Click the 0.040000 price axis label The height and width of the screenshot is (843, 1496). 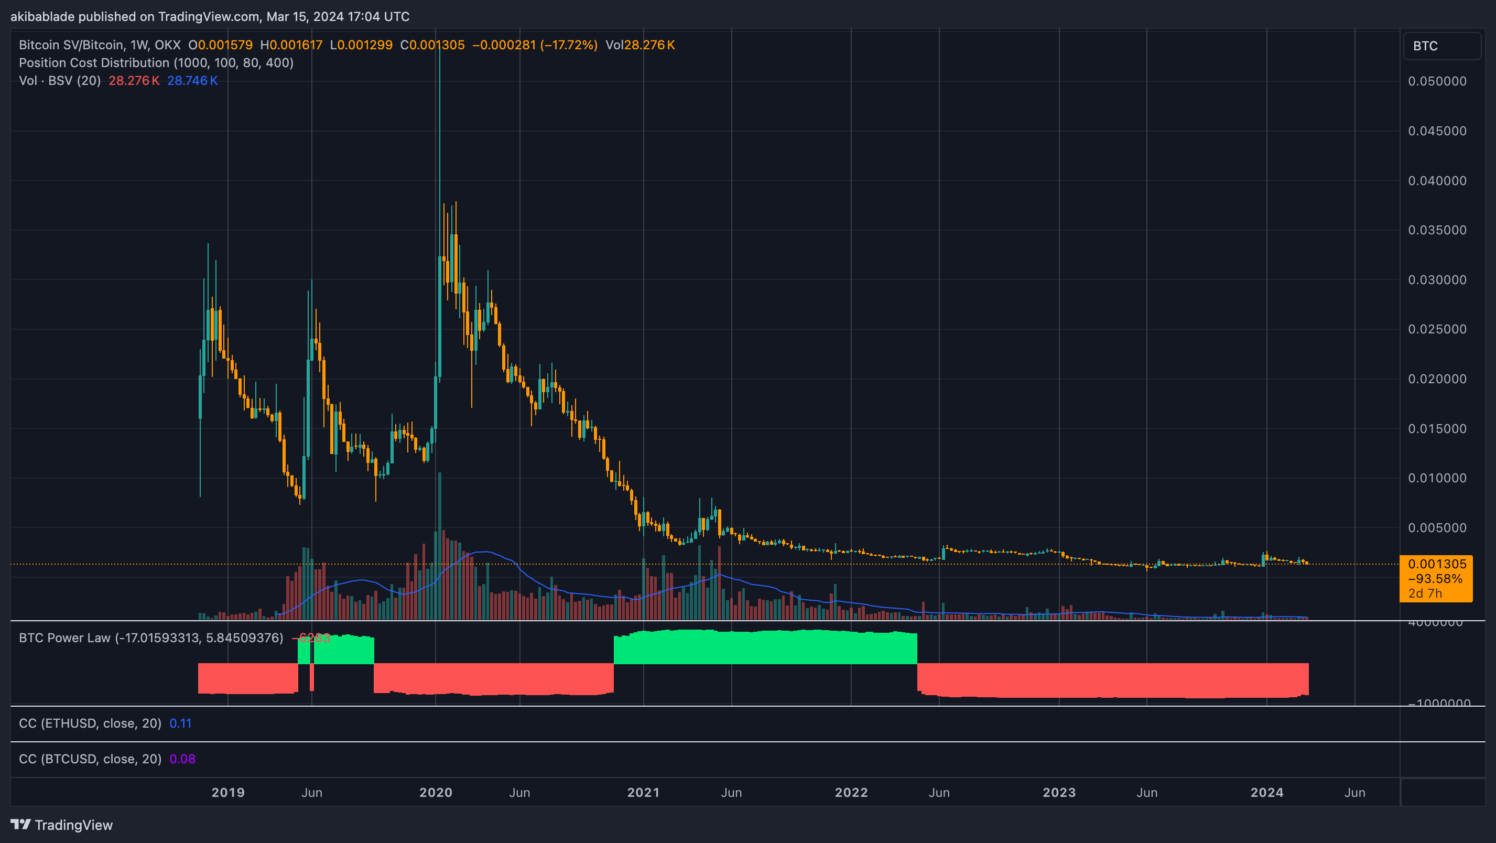click(1437, 181)
